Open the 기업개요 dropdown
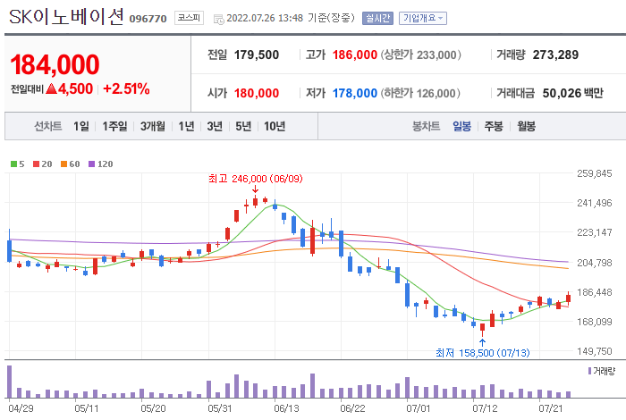This screenshot has height=420, width=626. pyautogui.click(x=423, y=19)
